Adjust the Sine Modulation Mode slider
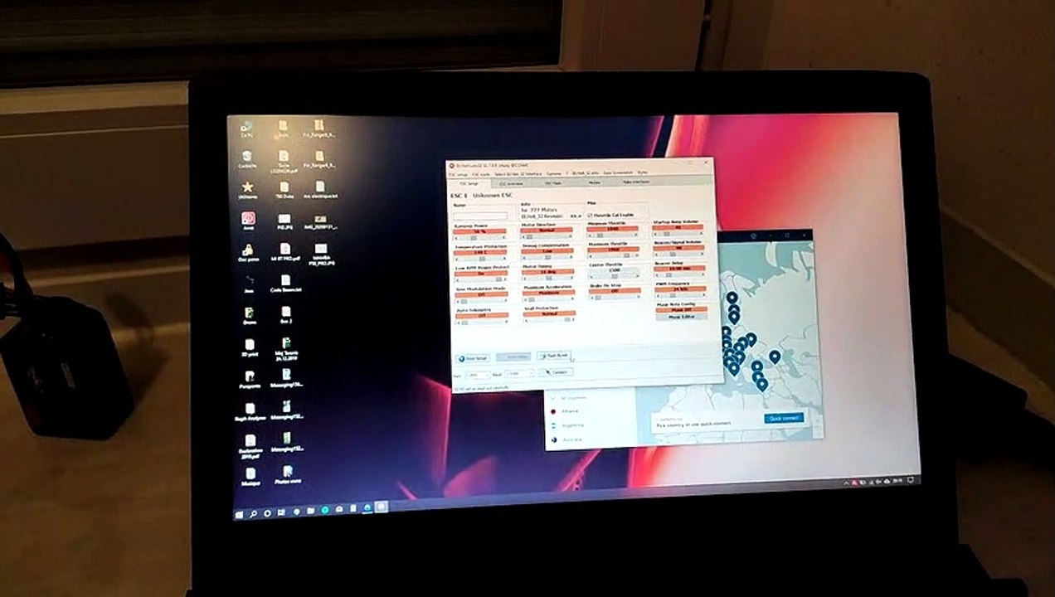Image resolution: width=1055 pixels, height=597 pixels. coord(481,301)
